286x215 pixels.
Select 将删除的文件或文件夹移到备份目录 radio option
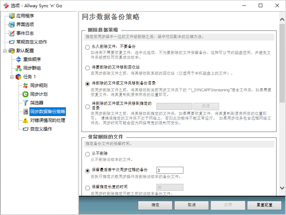[x=87, y=84]
